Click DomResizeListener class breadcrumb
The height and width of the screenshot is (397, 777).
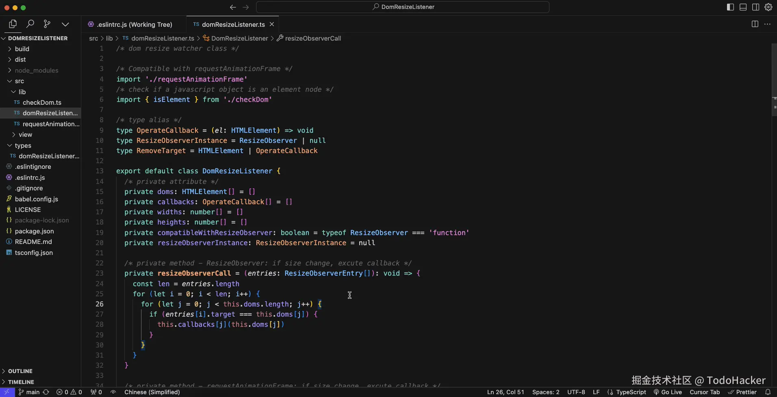[236, 38]
